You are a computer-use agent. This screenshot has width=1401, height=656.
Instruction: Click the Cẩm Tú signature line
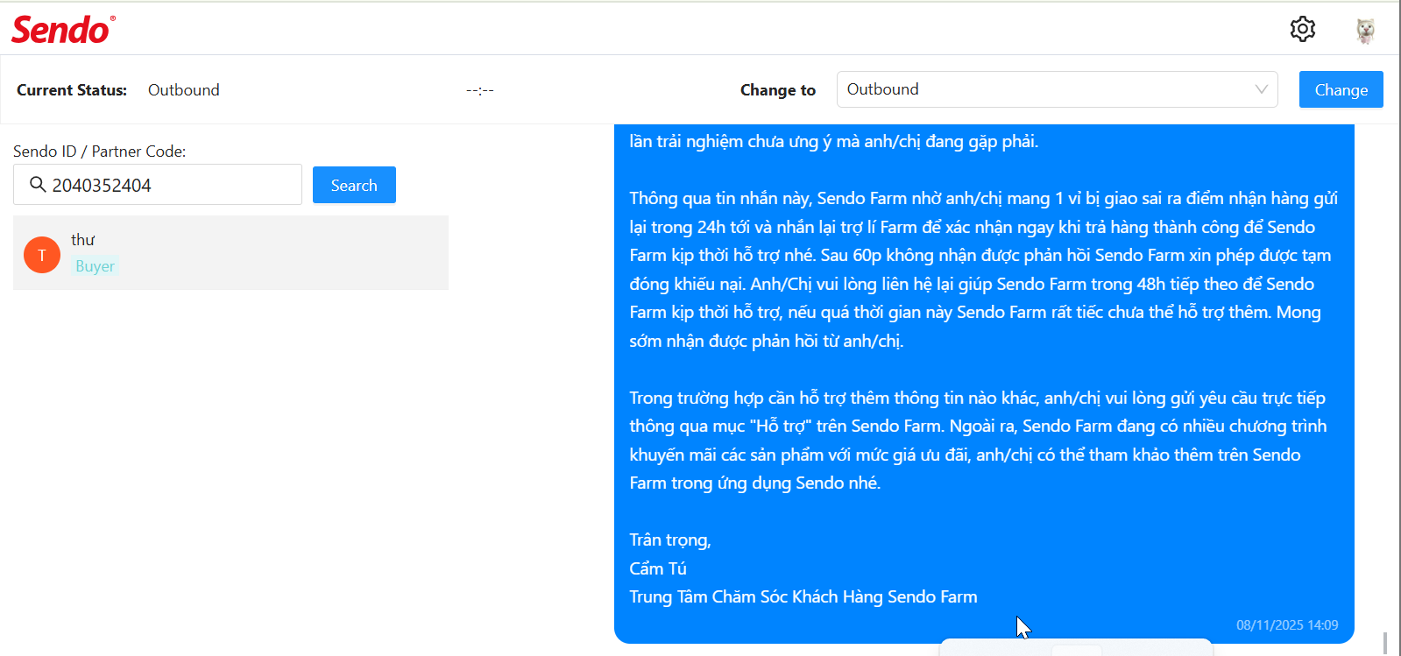tap(658, 568)
